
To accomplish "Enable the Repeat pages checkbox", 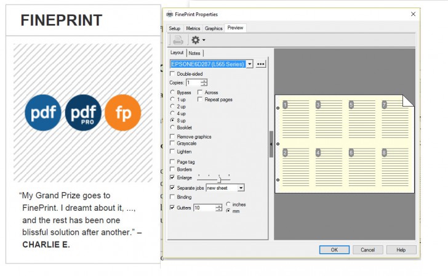I will pos(200,99).
